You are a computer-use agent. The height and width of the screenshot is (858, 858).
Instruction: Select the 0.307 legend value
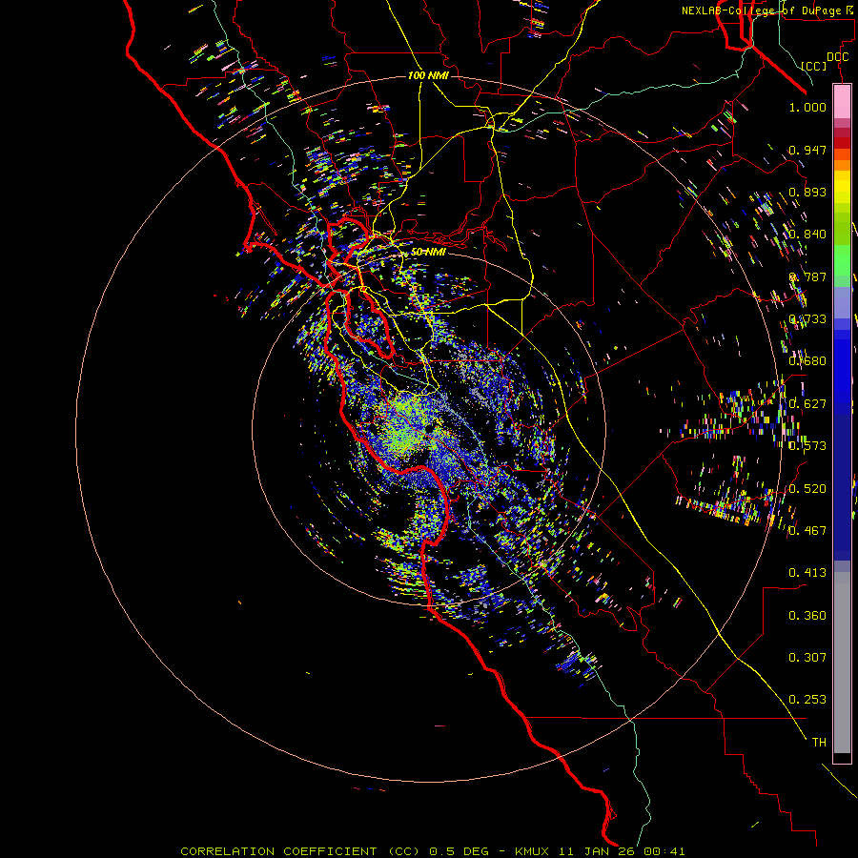[x=807, y=658]
